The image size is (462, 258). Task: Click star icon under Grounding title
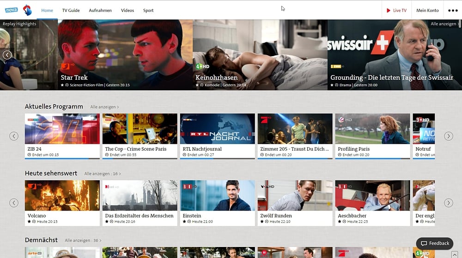(x=332, y=85)
